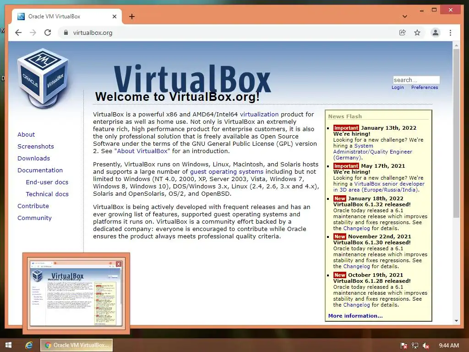Click the VirtualBox 6.1.32 released! headline
This screenshot has height=352, width=469.
pyautogui.click(x=372, y=204)
